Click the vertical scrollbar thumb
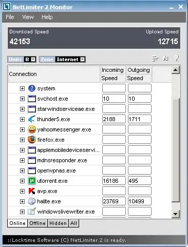 pos(176,150)
